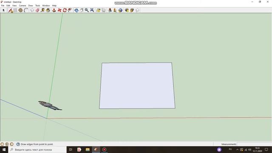
Task: Choose the Pan hand tool
Action: pos(82,10)
